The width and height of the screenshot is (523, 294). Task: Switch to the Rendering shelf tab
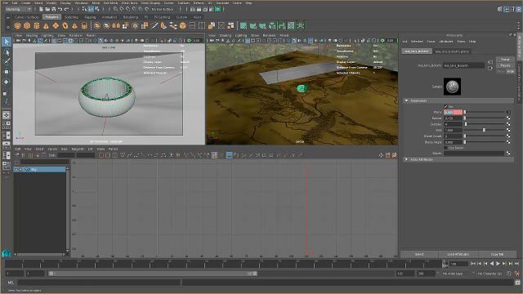point(131,17)
